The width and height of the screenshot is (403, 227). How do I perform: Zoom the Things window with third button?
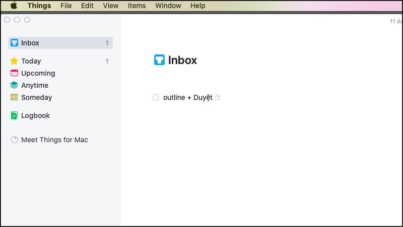pyautogui.click(x=27, y=20)
